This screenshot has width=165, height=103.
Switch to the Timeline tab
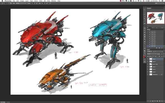(8, 102)
